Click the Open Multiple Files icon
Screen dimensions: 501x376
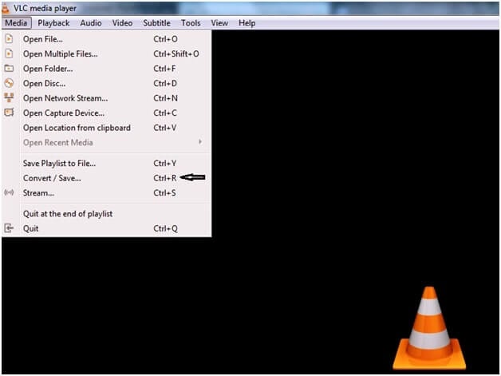pos(9,53)
